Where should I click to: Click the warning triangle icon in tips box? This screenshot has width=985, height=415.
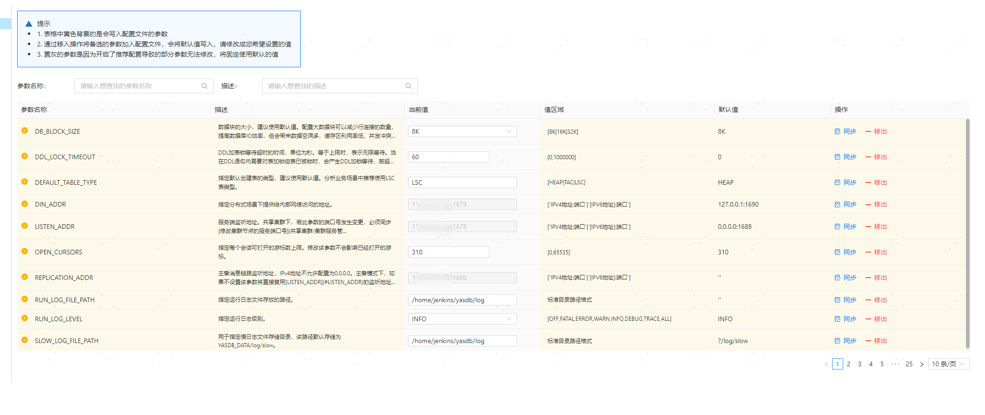click(x=29, y=24)
